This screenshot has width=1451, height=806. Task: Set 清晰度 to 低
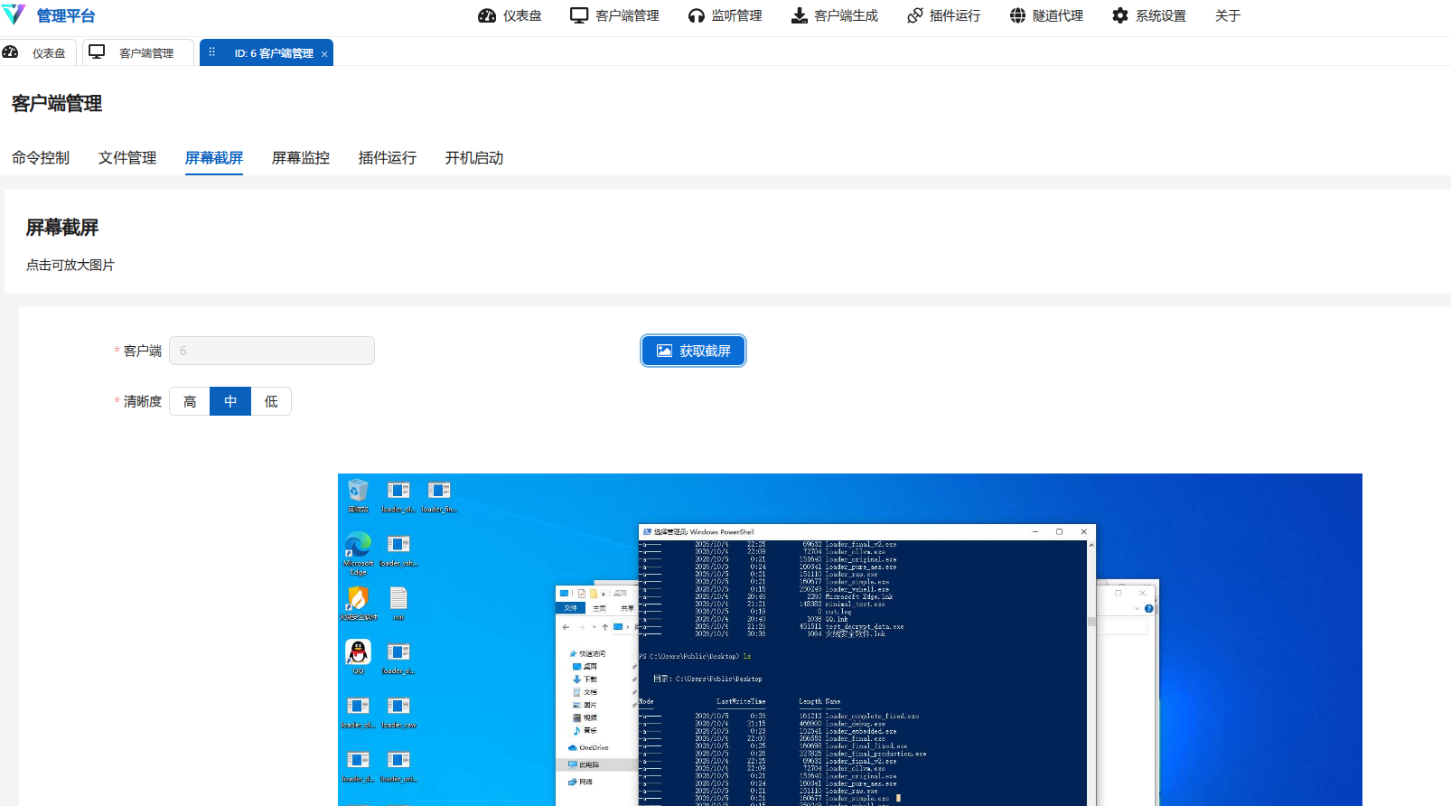271,401
